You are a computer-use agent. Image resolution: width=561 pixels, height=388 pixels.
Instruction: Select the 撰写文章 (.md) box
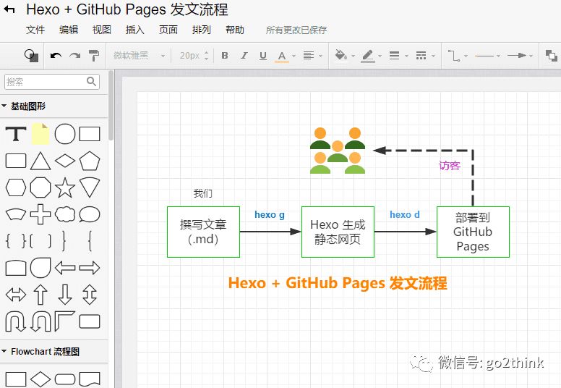203,232
